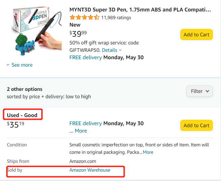221x181 pixels.
Task: Open the Details gift wrap link
Action: [109, 50]
